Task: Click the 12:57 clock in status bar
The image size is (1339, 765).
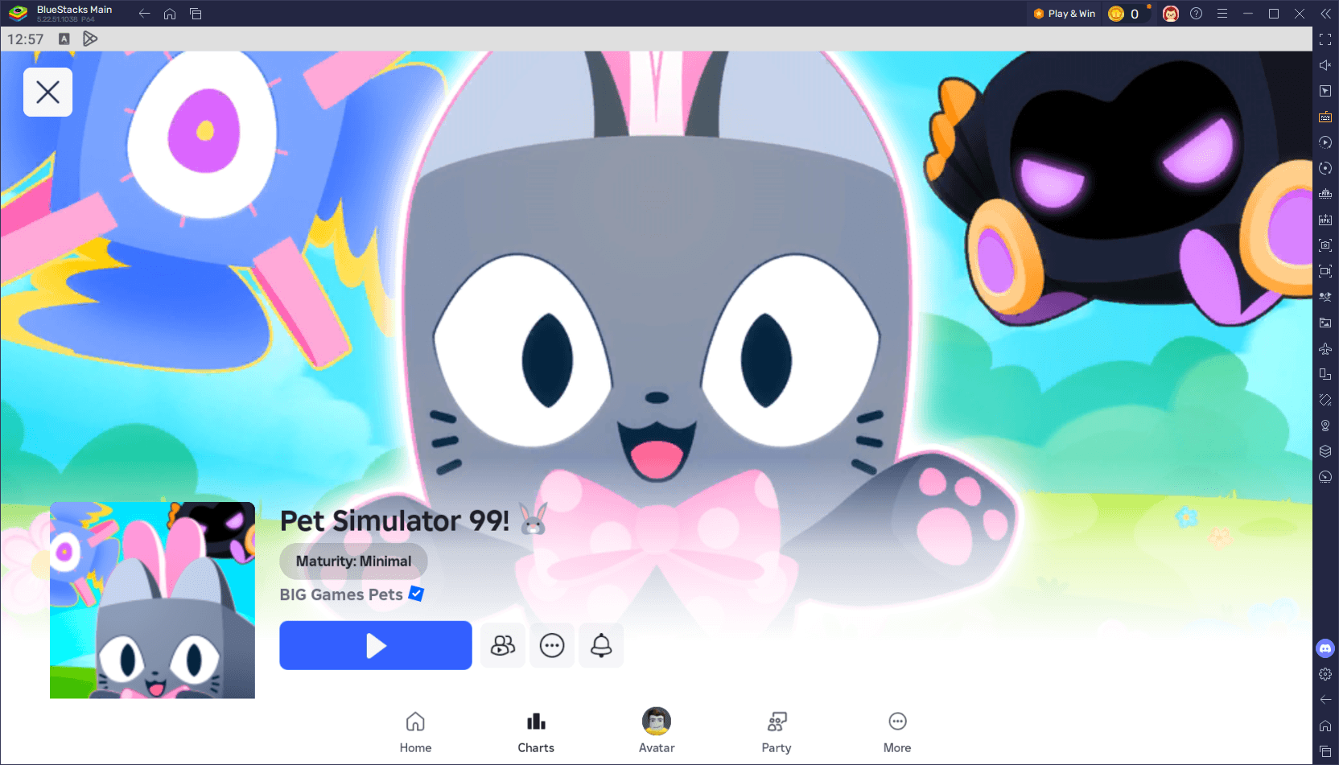Action: pos(25,39)
